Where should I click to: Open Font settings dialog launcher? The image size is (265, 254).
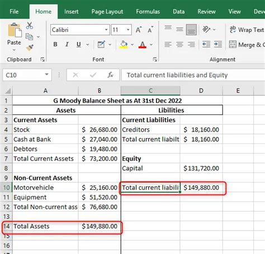(155, 59)
